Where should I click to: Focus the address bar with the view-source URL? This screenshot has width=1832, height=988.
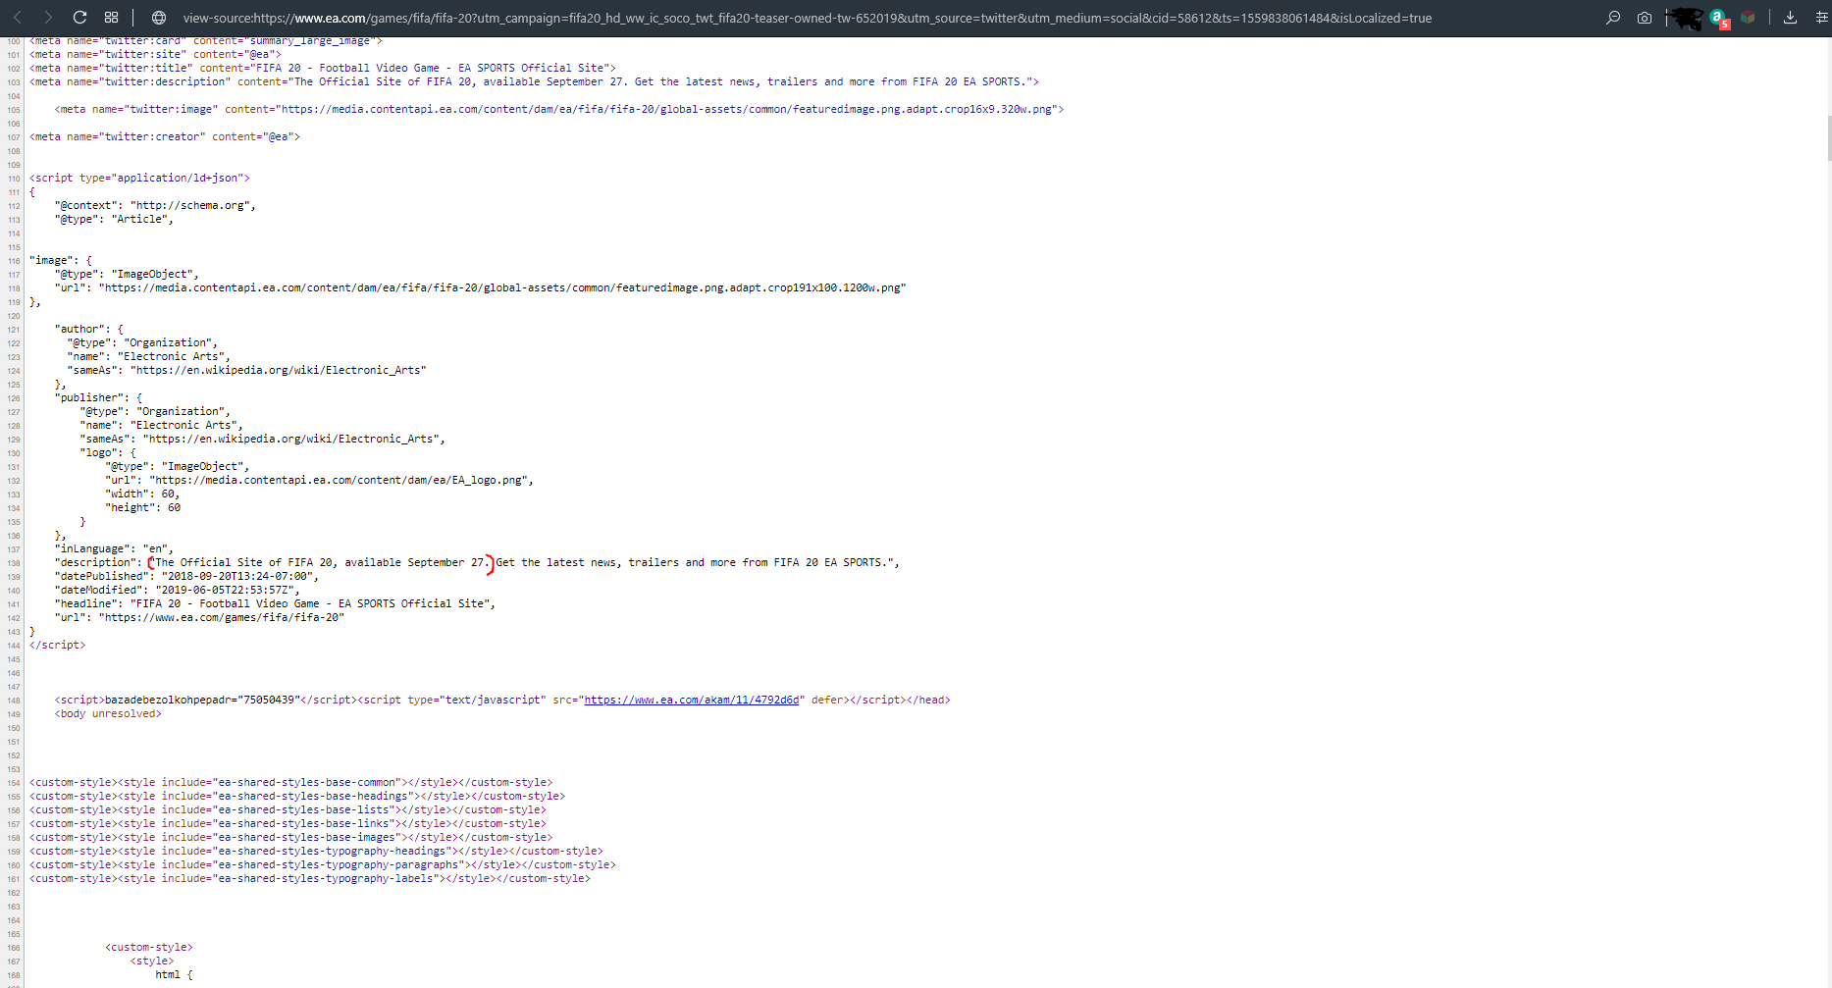[x=807, y=18]
